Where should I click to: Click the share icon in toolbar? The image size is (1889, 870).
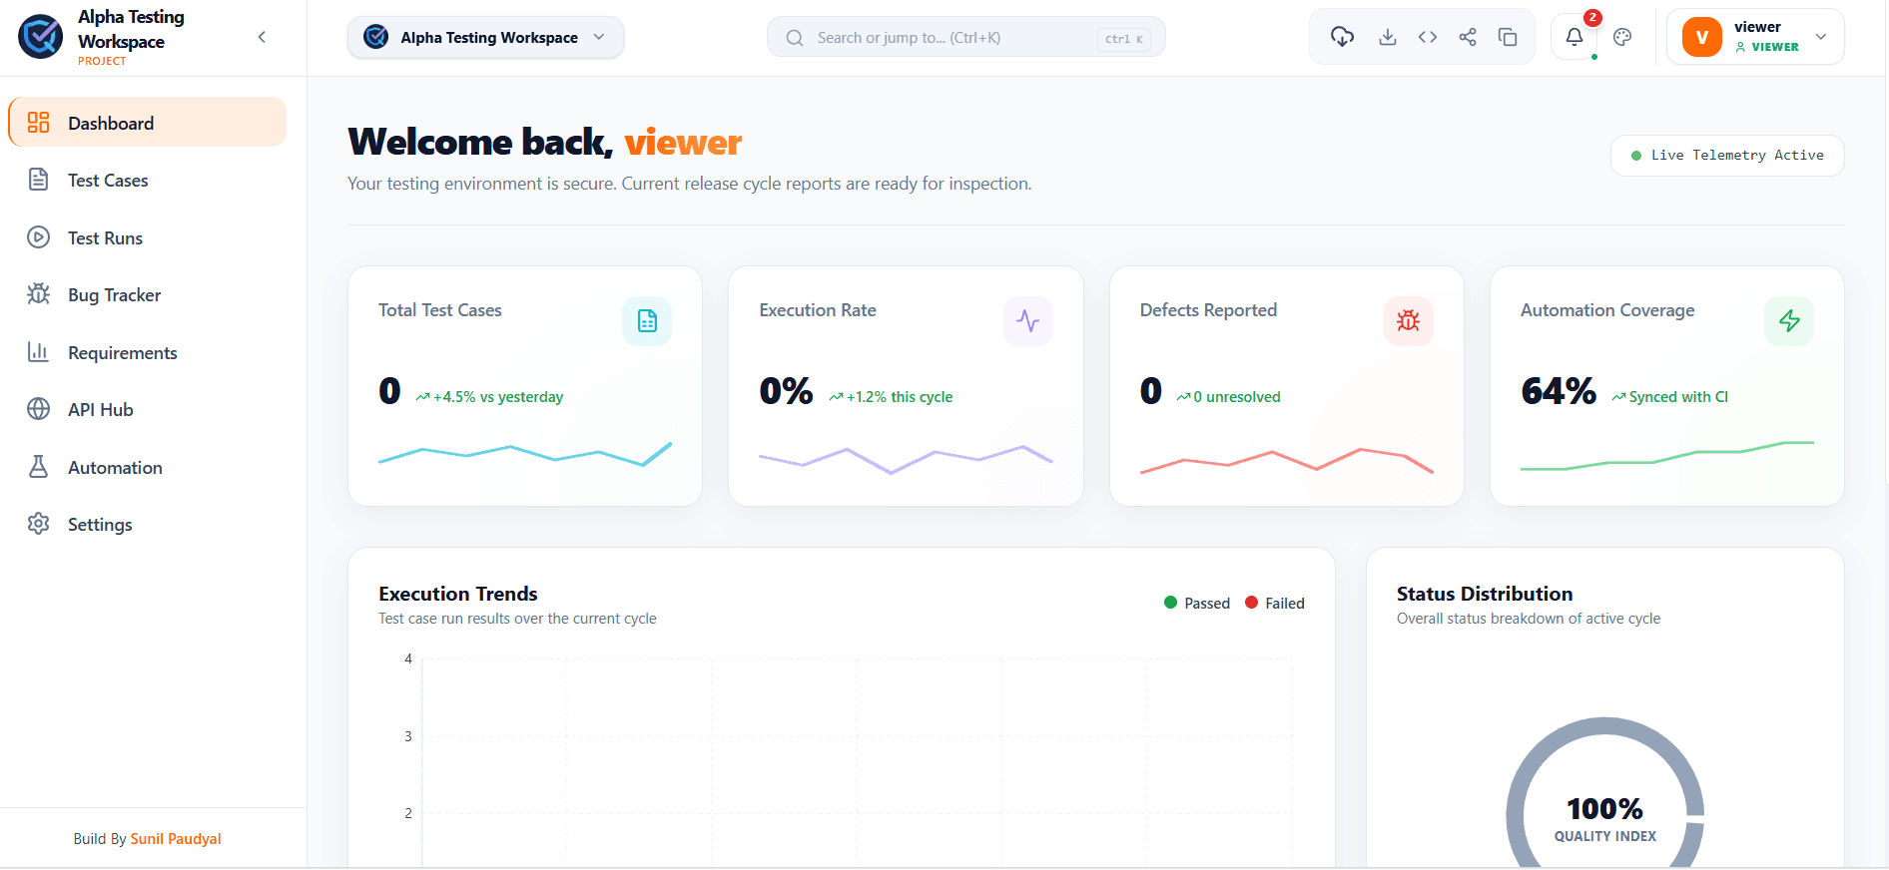tap(1467, 37)
